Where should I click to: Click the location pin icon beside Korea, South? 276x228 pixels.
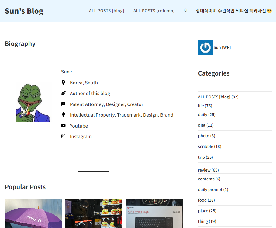click(63, 83)
